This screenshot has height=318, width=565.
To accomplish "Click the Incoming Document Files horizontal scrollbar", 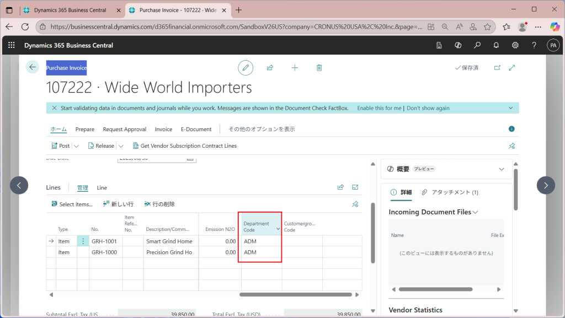I will [436, 289].
